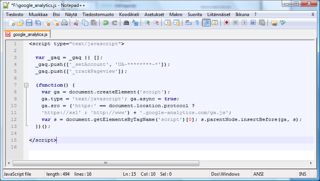320x181 pixels.
Task: Open the Etsi menu
Action: tap(56, 15)
